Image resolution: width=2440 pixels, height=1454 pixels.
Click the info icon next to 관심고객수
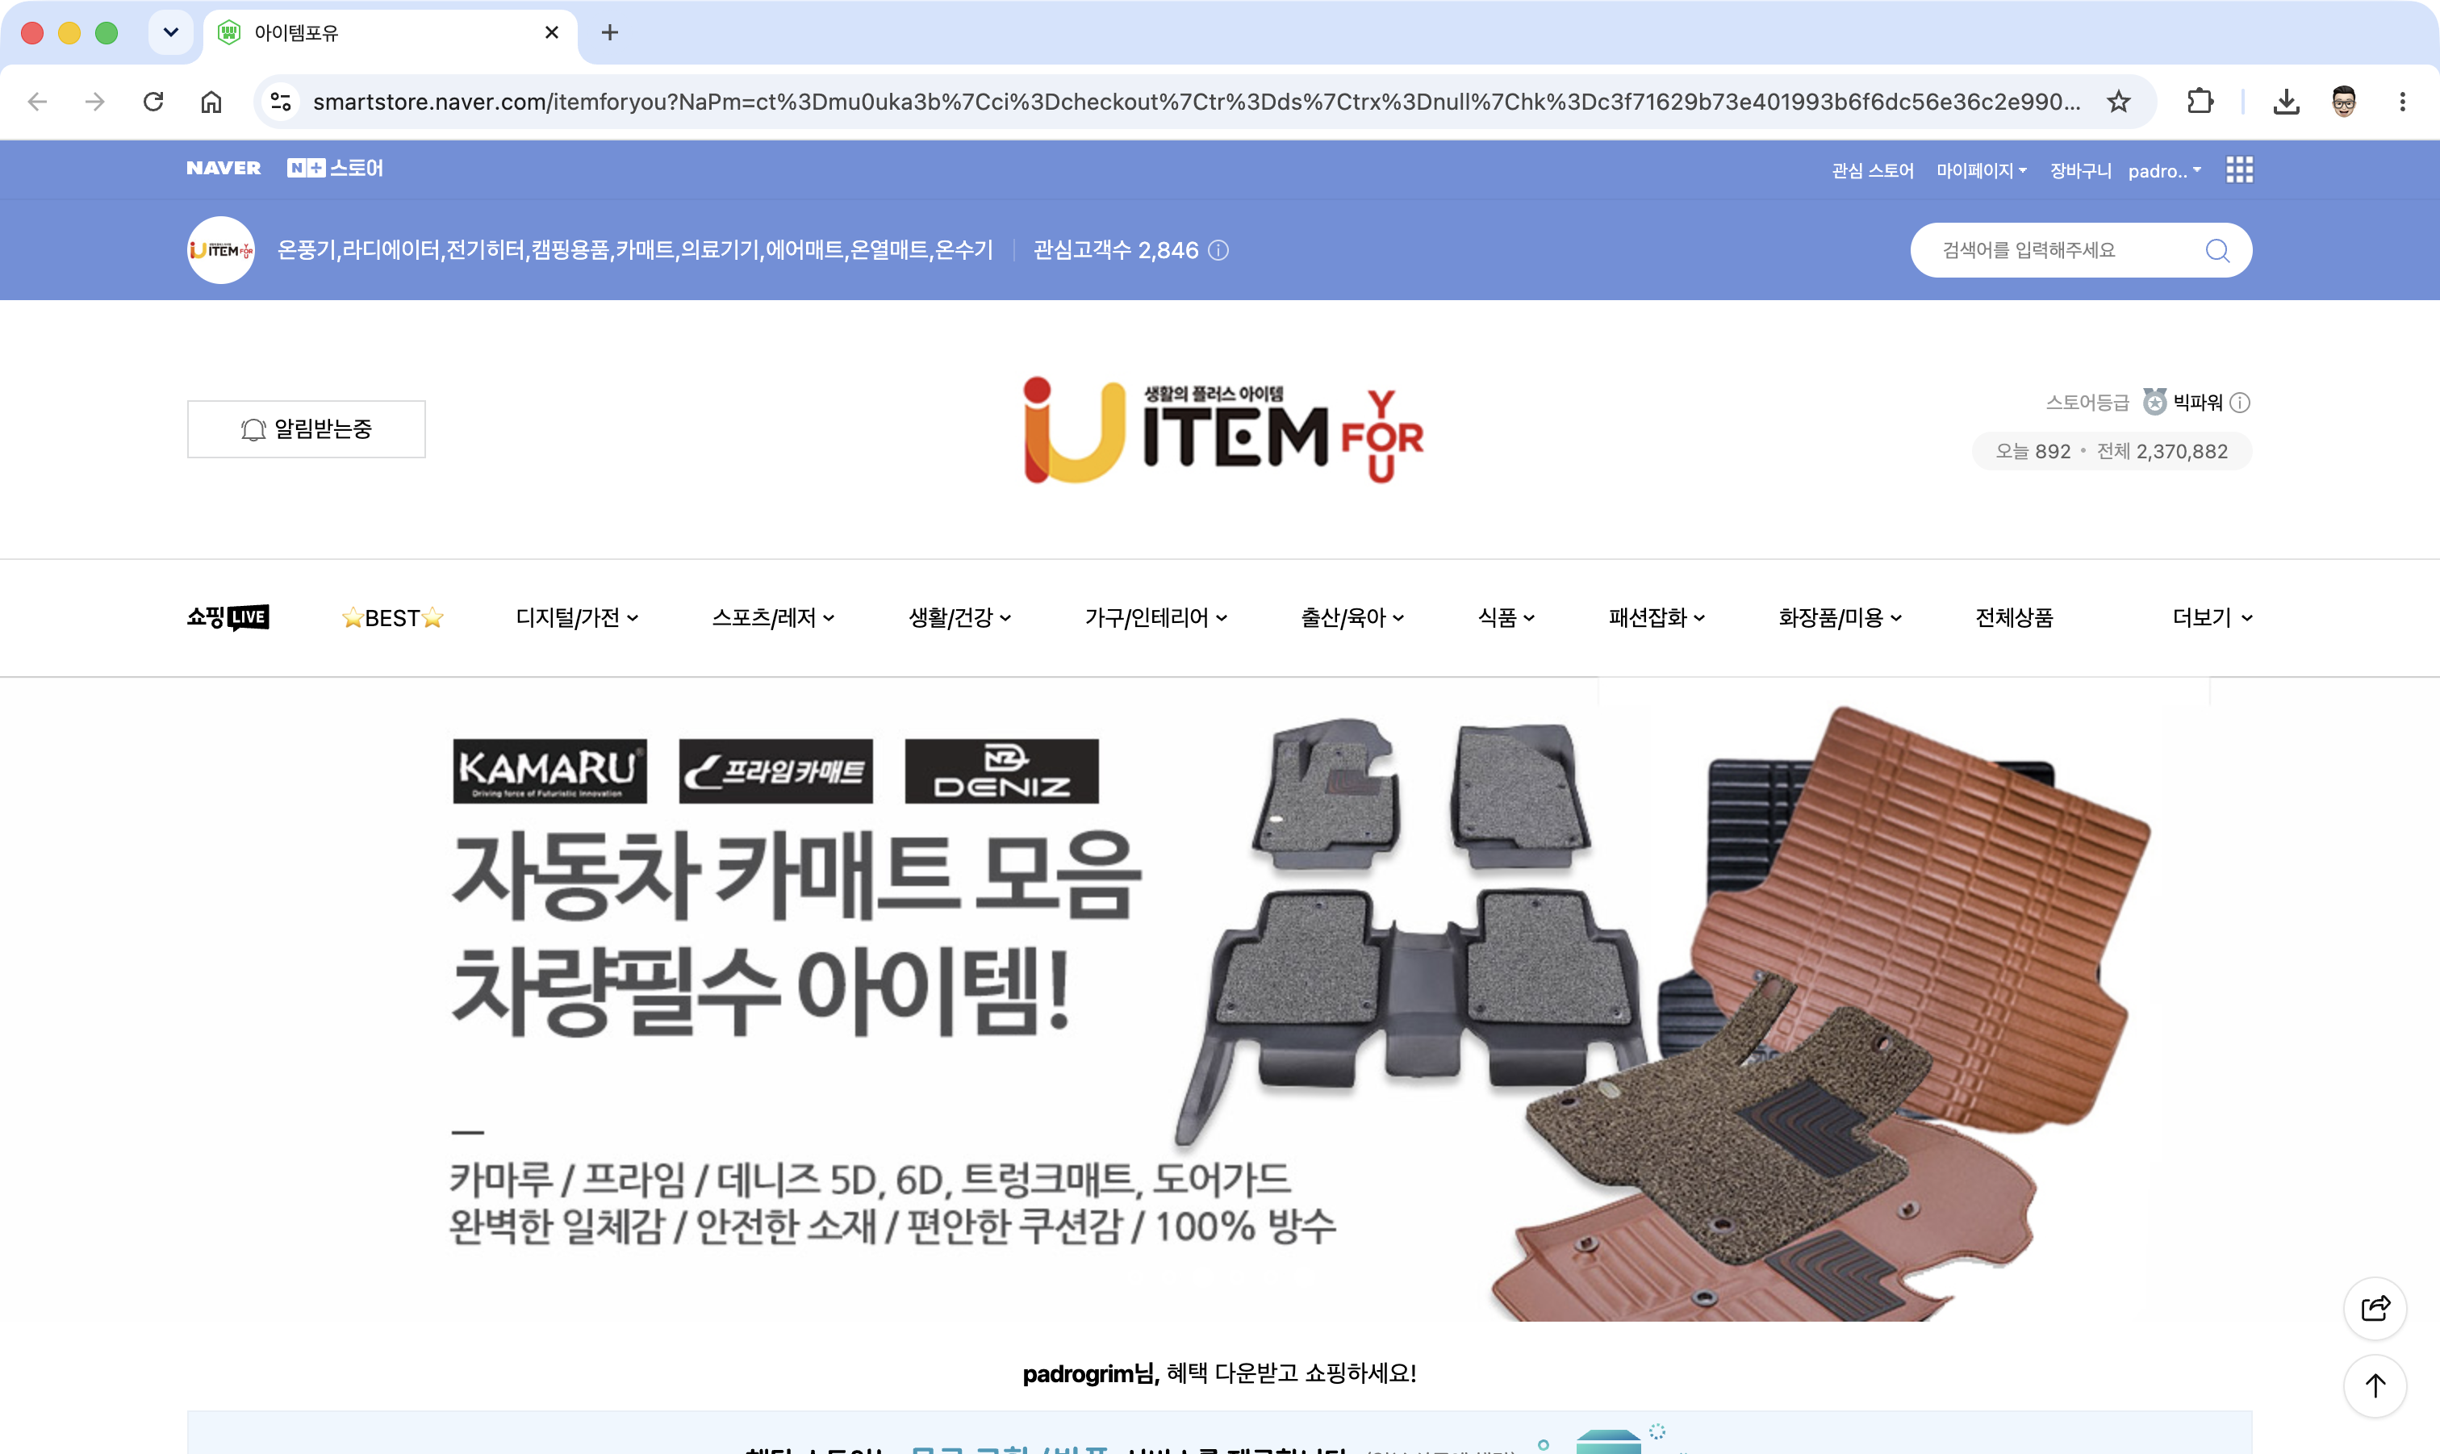pyautogui.click(x=1218, y=251)
